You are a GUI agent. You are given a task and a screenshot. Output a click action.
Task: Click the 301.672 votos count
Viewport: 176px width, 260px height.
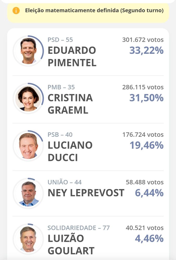[x=143, y=40]
